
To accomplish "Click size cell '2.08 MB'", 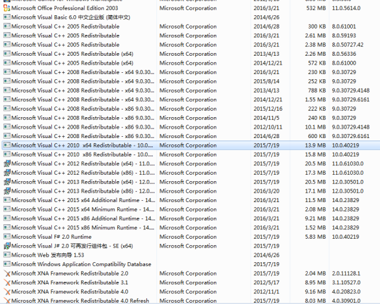I will 315,210.
